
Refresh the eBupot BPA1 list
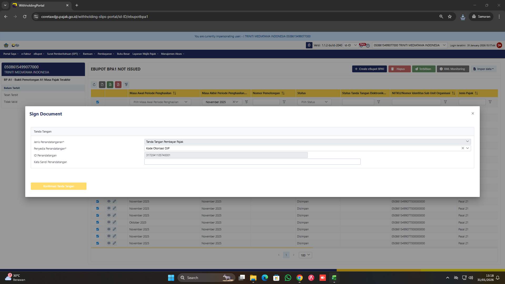(x=94, y=84)
